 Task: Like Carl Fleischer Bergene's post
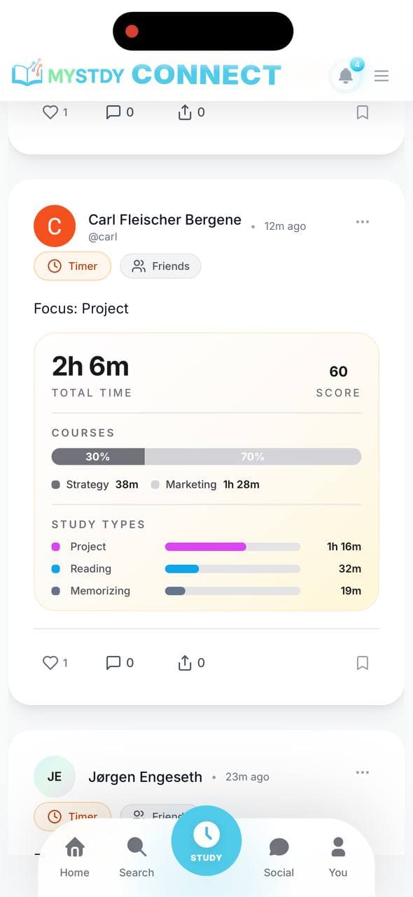click(50, 662)
